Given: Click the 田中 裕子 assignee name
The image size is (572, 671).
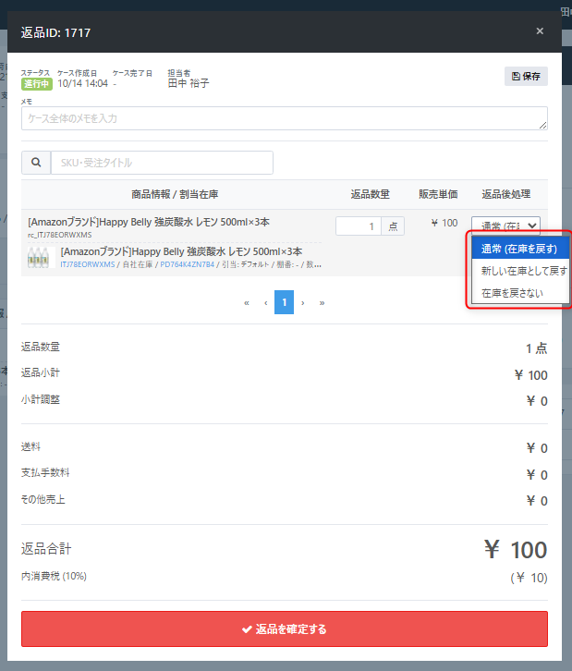Looking at the screenshot, I should point(189,83).
